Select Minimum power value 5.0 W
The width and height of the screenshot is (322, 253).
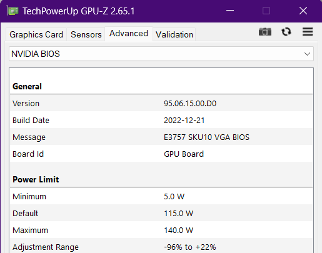[x=174, y=197]
